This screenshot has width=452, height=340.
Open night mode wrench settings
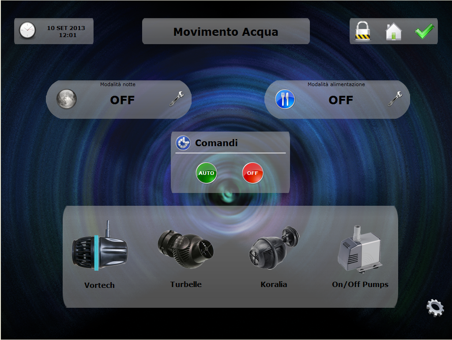(177, 99)
